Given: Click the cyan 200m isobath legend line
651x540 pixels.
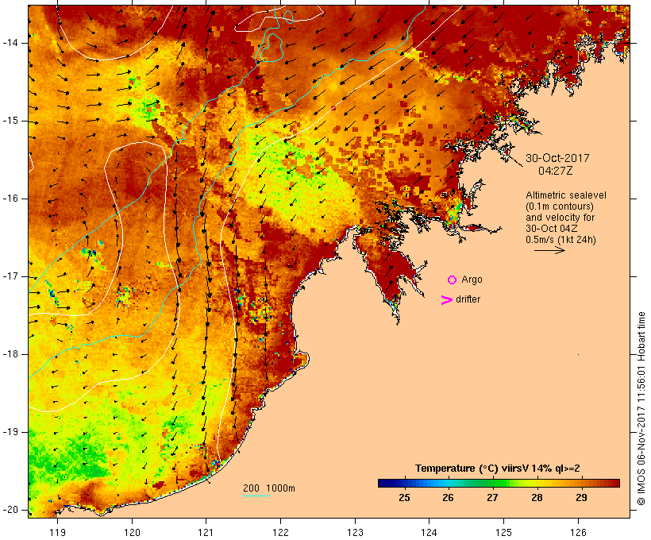Looking at the screenshot, I should [x=256, y=496].
